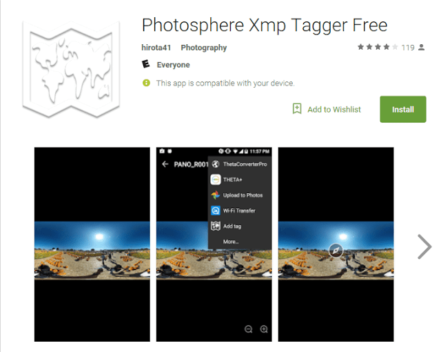This screenshot has height=352, width=441.
Task: Select ThetaConverterPro in the share menu
Action: [240, 164]
